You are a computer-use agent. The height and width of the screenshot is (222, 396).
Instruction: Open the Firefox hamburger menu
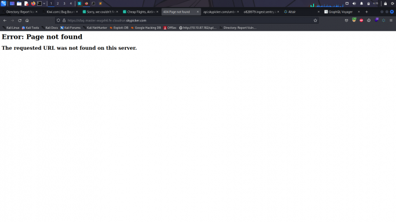tap(391, 20)
